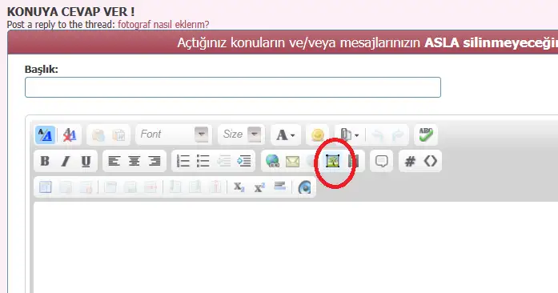Toggle bold formatting
The image size is (558, 293).
(x=45, y=161)
